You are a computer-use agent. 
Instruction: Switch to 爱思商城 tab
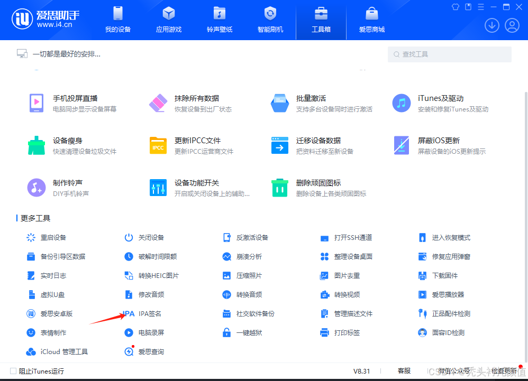372,20
